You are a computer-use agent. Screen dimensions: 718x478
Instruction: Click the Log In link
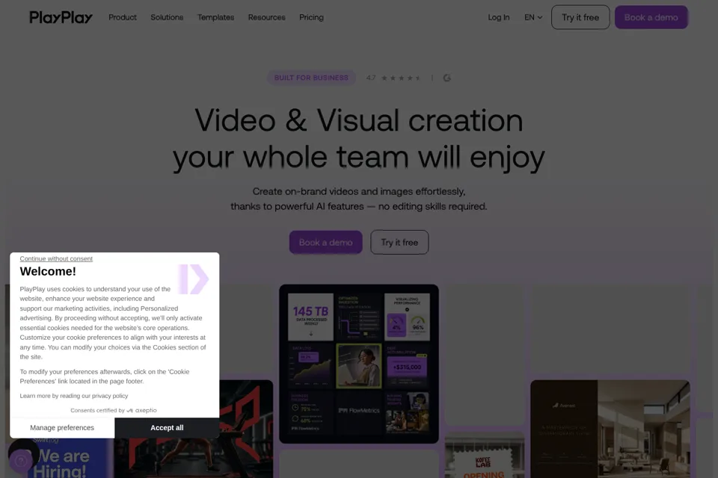499,17
